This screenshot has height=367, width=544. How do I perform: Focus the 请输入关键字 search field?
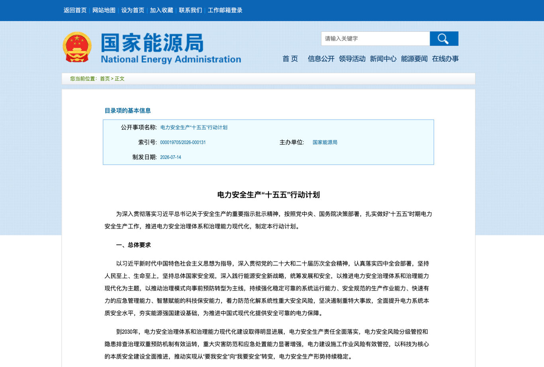click(x=376, y=39)
